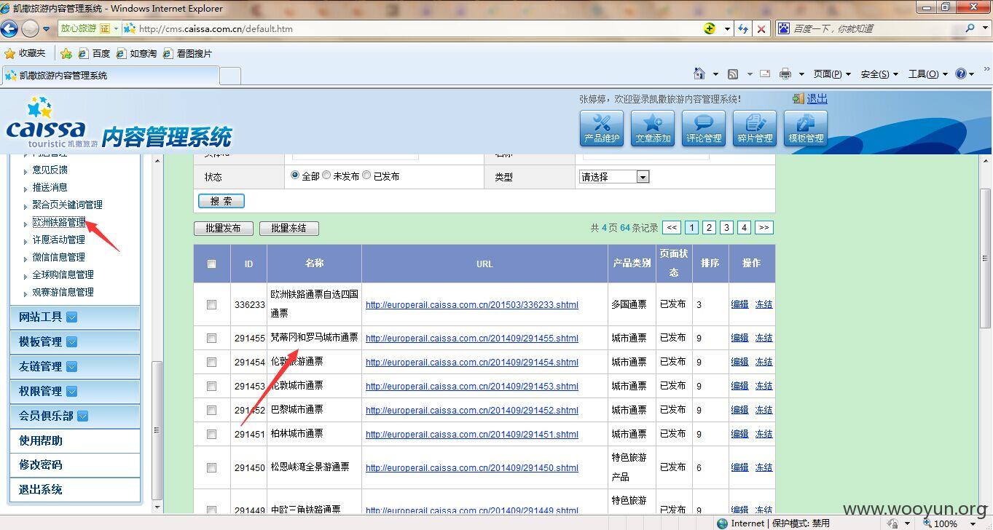Check the box for row 291452
This screenshot has width=993, height=530.
(x=211, y=410)
